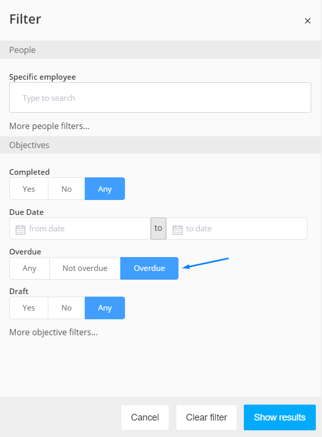Set Completed filter to Yes
Viewport: 322px width, 437px height.
click(x=29, y=189)
